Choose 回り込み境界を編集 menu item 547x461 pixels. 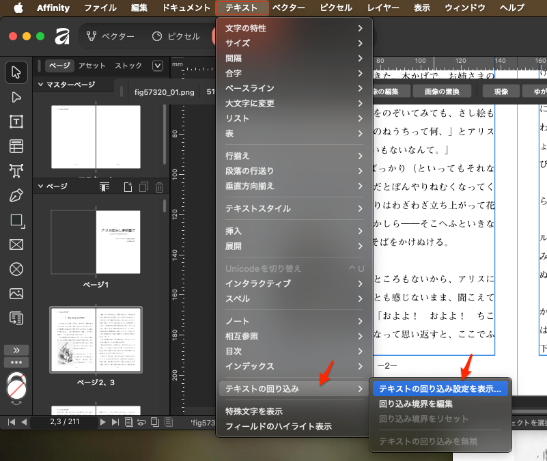[x=415, y=404]
